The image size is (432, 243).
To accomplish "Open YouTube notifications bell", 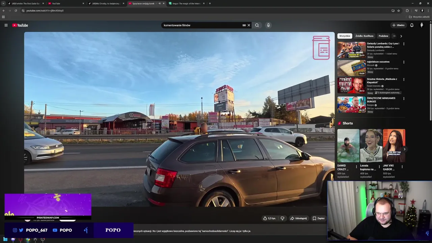I will (412, 25).
